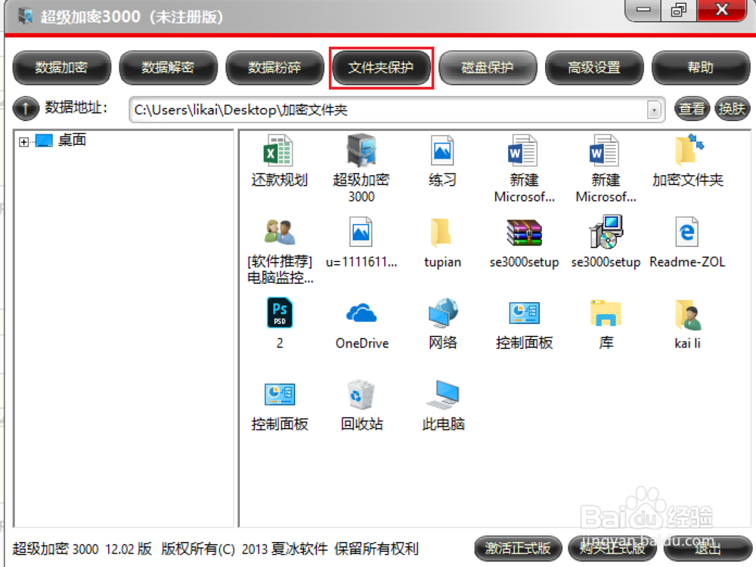This screenshot has height=567, width=756.
Task: Open the 帮助 menu button
Action: pyautogui.click(x=701, y=66)
